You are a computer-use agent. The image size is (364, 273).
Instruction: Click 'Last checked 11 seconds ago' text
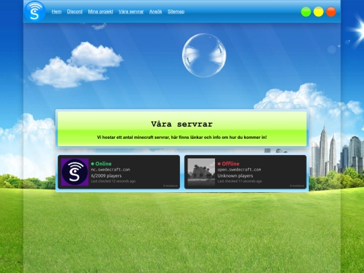pyautogui.click(x=239, y=181)
